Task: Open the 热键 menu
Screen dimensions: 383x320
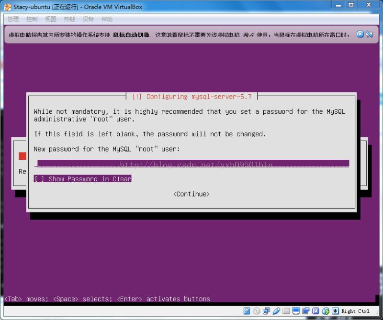Action: point(69,19)
